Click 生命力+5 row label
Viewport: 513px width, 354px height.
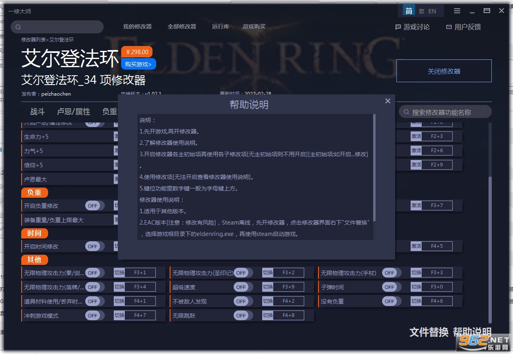coord(36,137)
